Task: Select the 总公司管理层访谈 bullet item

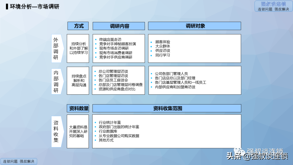Action: tap(113, 71)
